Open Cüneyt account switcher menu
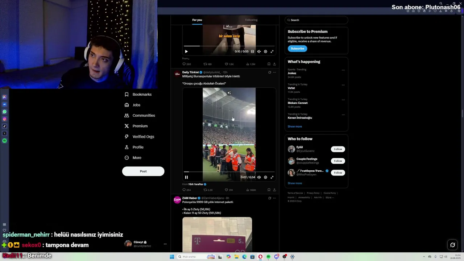Screen dimensions: 464x261 coord(145,244)
